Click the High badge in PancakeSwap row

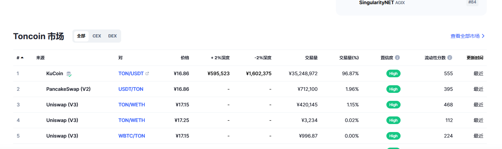tap(393, 89)
